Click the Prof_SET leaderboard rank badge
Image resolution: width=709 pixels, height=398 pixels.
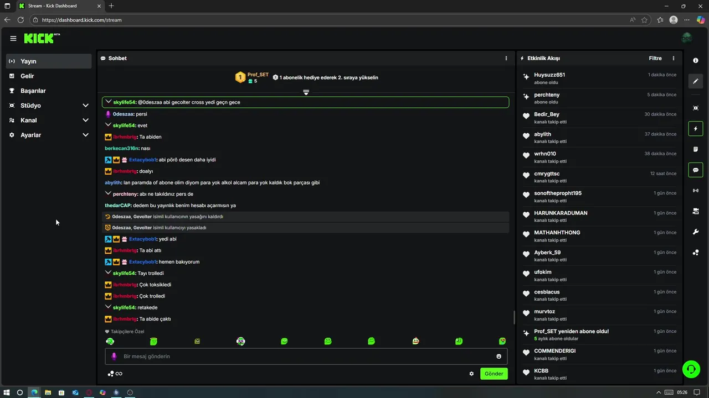[x=240, y=77]
